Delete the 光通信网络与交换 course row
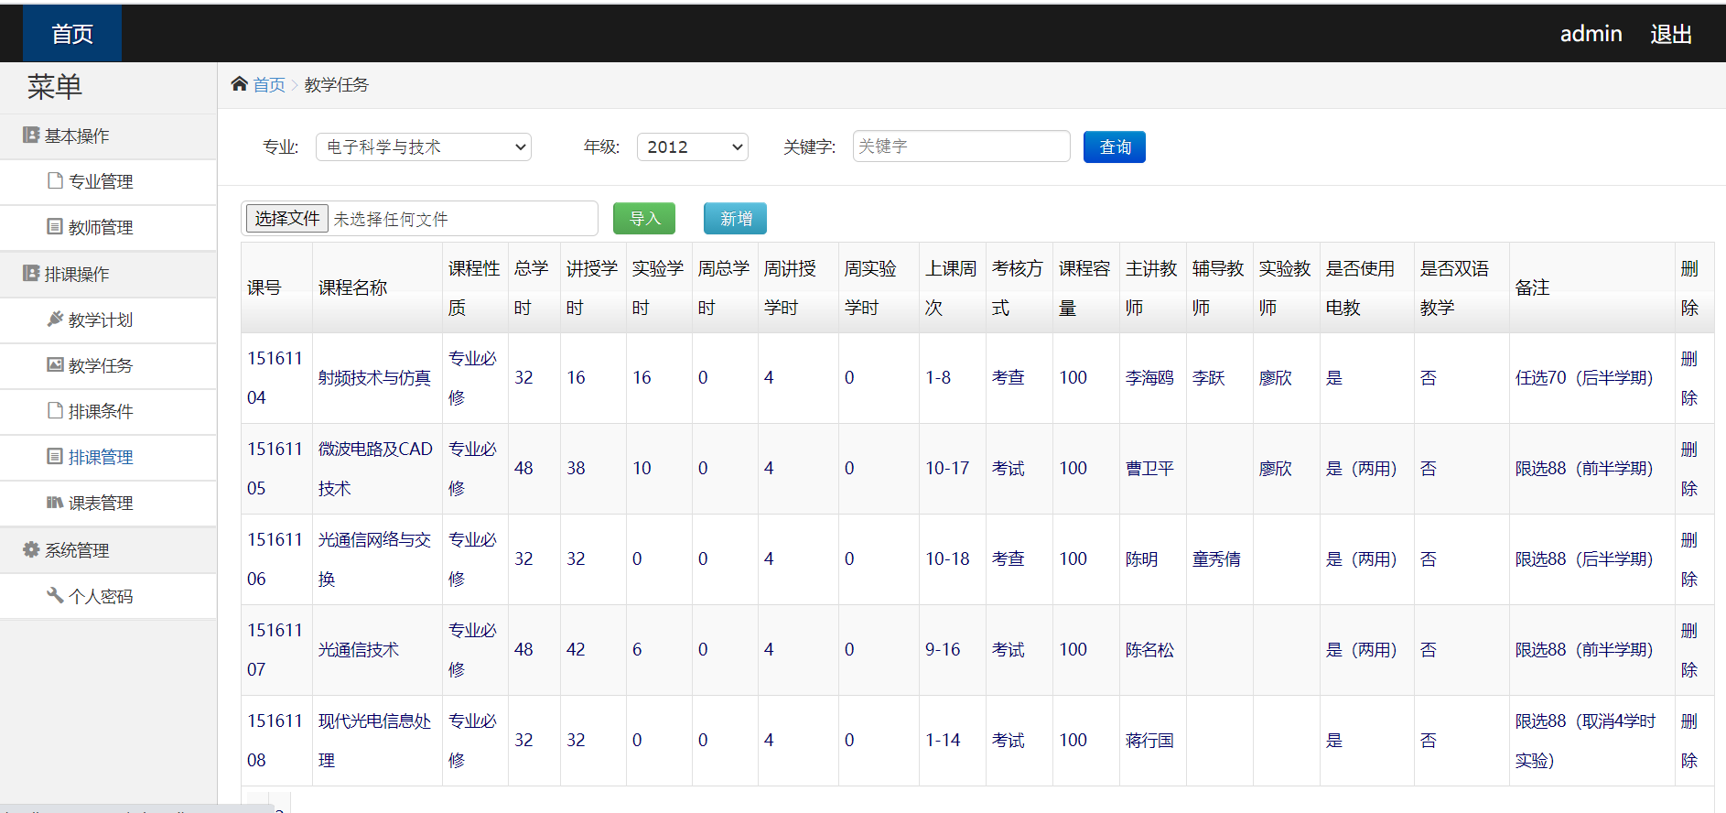The height and width of the screenshot is (813, 1726). tap(1689, 559)
